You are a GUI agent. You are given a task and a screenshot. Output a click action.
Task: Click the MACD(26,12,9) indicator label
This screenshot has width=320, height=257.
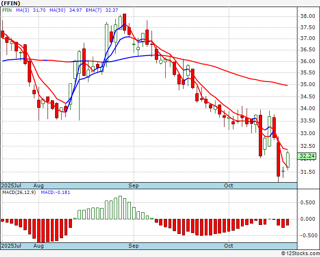(19, 193)
